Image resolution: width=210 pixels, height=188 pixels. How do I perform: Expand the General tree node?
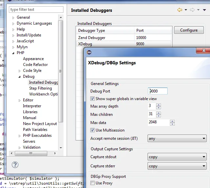point(13,18)
